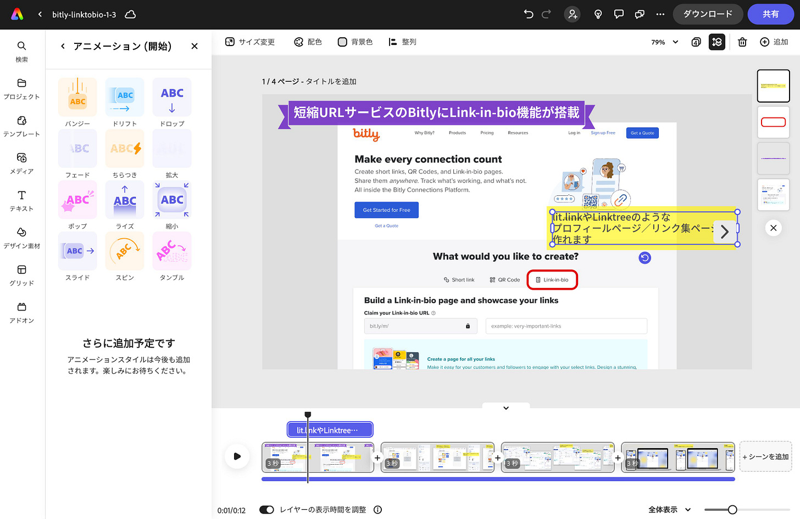This screenshot has height=519, width=800.
Task: Open the 配色 color theme option
Action: tap(308, 42)
